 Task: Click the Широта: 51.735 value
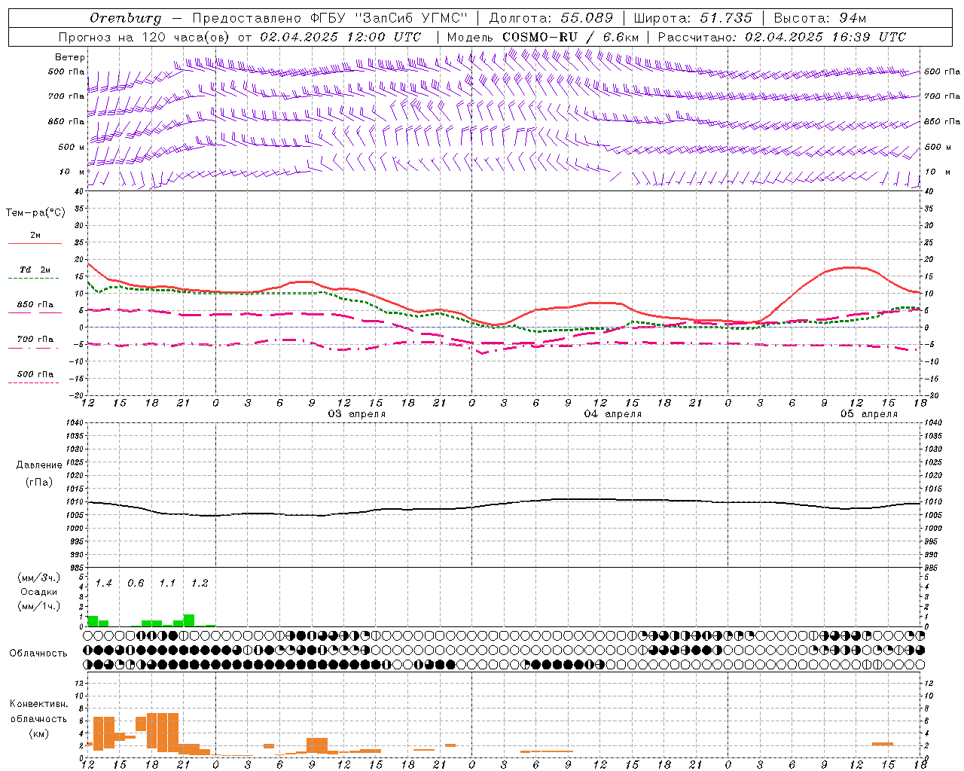(x=693, y=18)
